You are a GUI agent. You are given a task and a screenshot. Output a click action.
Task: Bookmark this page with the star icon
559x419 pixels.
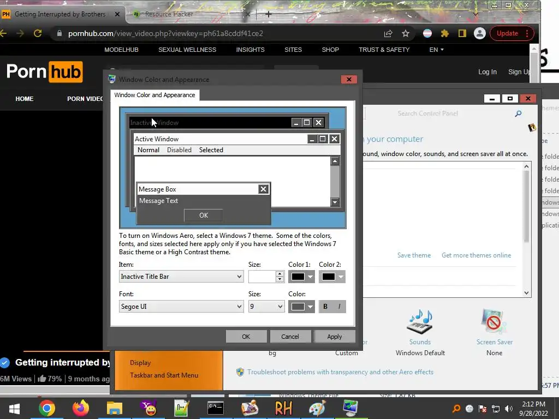pos(406,33)
